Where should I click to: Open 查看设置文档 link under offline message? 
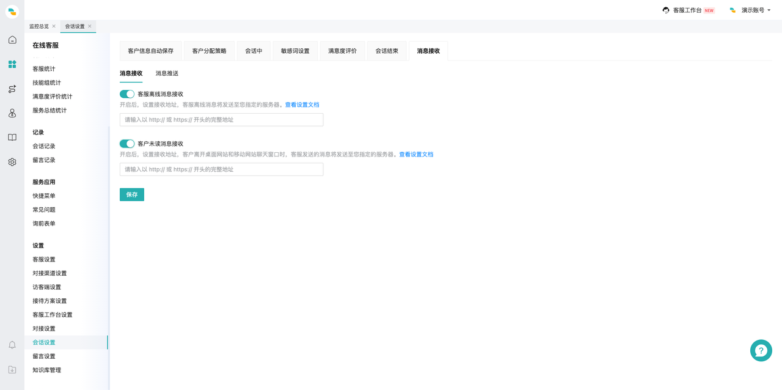302,105
